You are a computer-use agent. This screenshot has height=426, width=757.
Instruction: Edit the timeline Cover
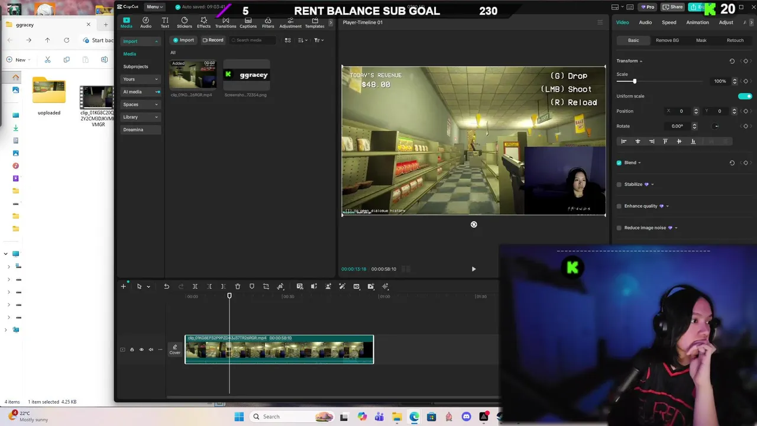175,350
